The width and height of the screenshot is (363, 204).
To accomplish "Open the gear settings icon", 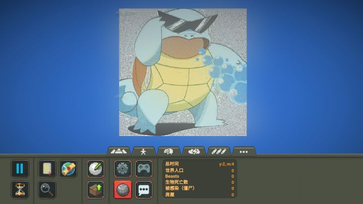I will (x=123, y=169).
